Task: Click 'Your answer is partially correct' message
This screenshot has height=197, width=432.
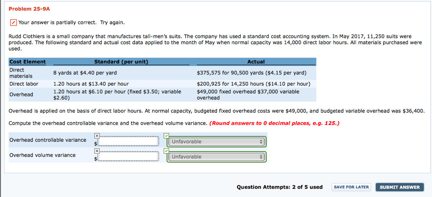Action: pyautogui.click(x=72, y=22)
